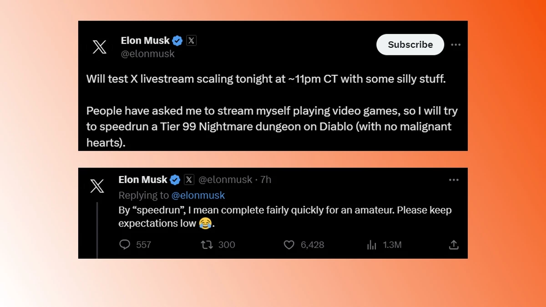Click the blue verified badge in reply tweet
This screenshot has width=546, height=307.
[175, 180]
